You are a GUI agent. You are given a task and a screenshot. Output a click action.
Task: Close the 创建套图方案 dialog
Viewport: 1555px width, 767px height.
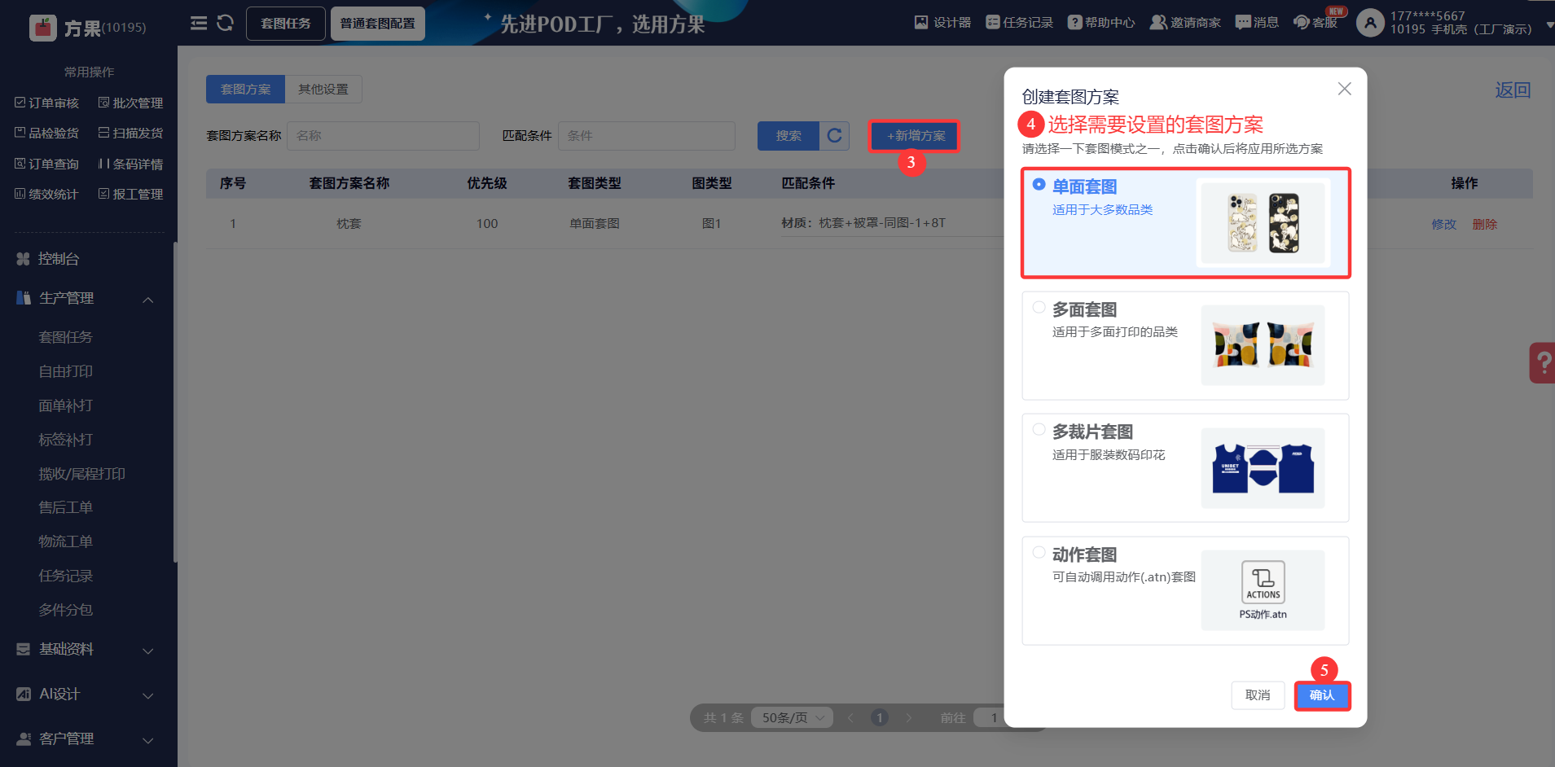pos(1344,89)
